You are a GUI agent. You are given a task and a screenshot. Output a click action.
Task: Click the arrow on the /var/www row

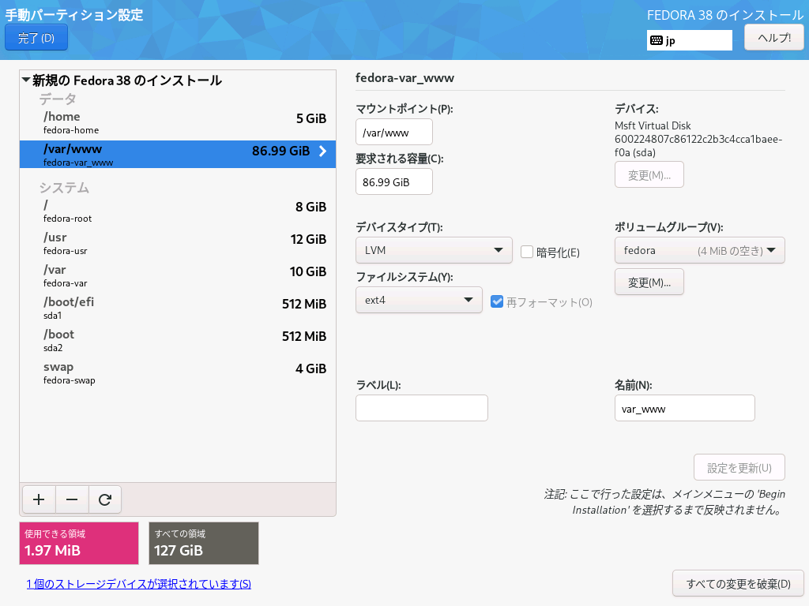[x=322, y=151]
